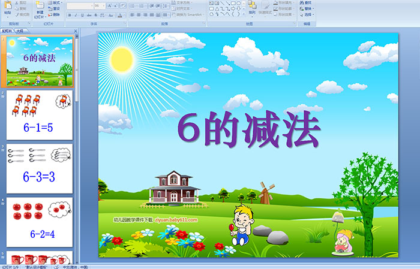
Task: Click the Bullets list icon
Action: click(133, 6)
